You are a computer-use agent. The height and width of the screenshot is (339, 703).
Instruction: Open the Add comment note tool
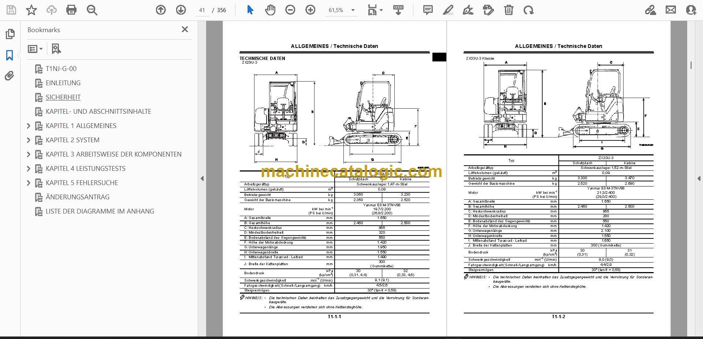click(x=428, y=10)
